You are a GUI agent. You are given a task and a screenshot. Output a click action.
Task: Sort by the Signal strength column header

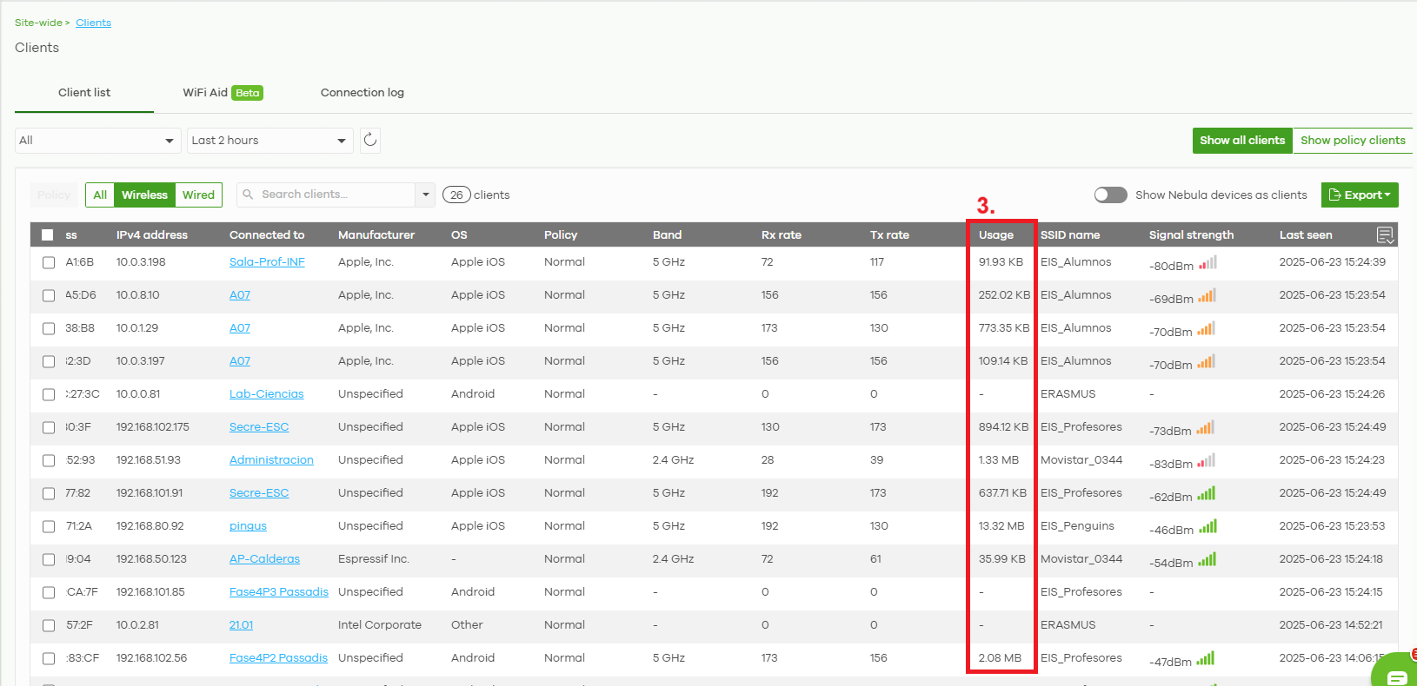1191,234
